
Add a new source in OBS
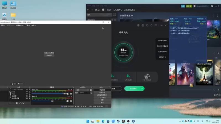11,103
